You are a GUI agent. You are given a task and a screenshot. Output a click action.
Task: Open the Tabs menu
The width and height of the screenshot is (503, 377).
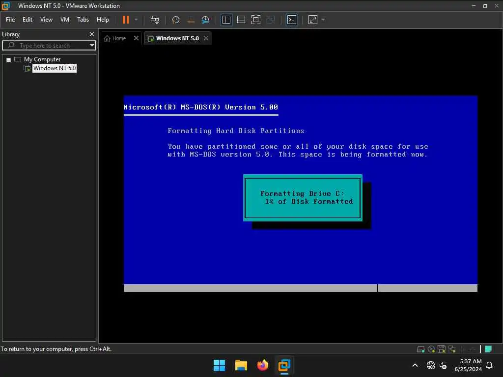coord(83,20)
